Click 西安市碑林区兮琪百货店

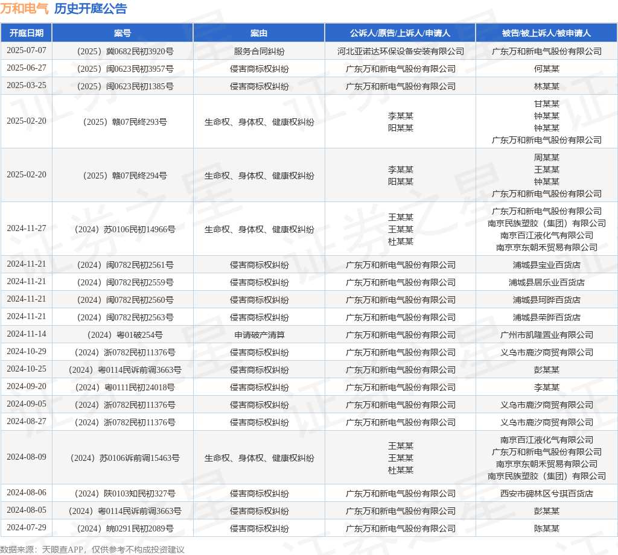pyautogui.click(x=547, y=493)
